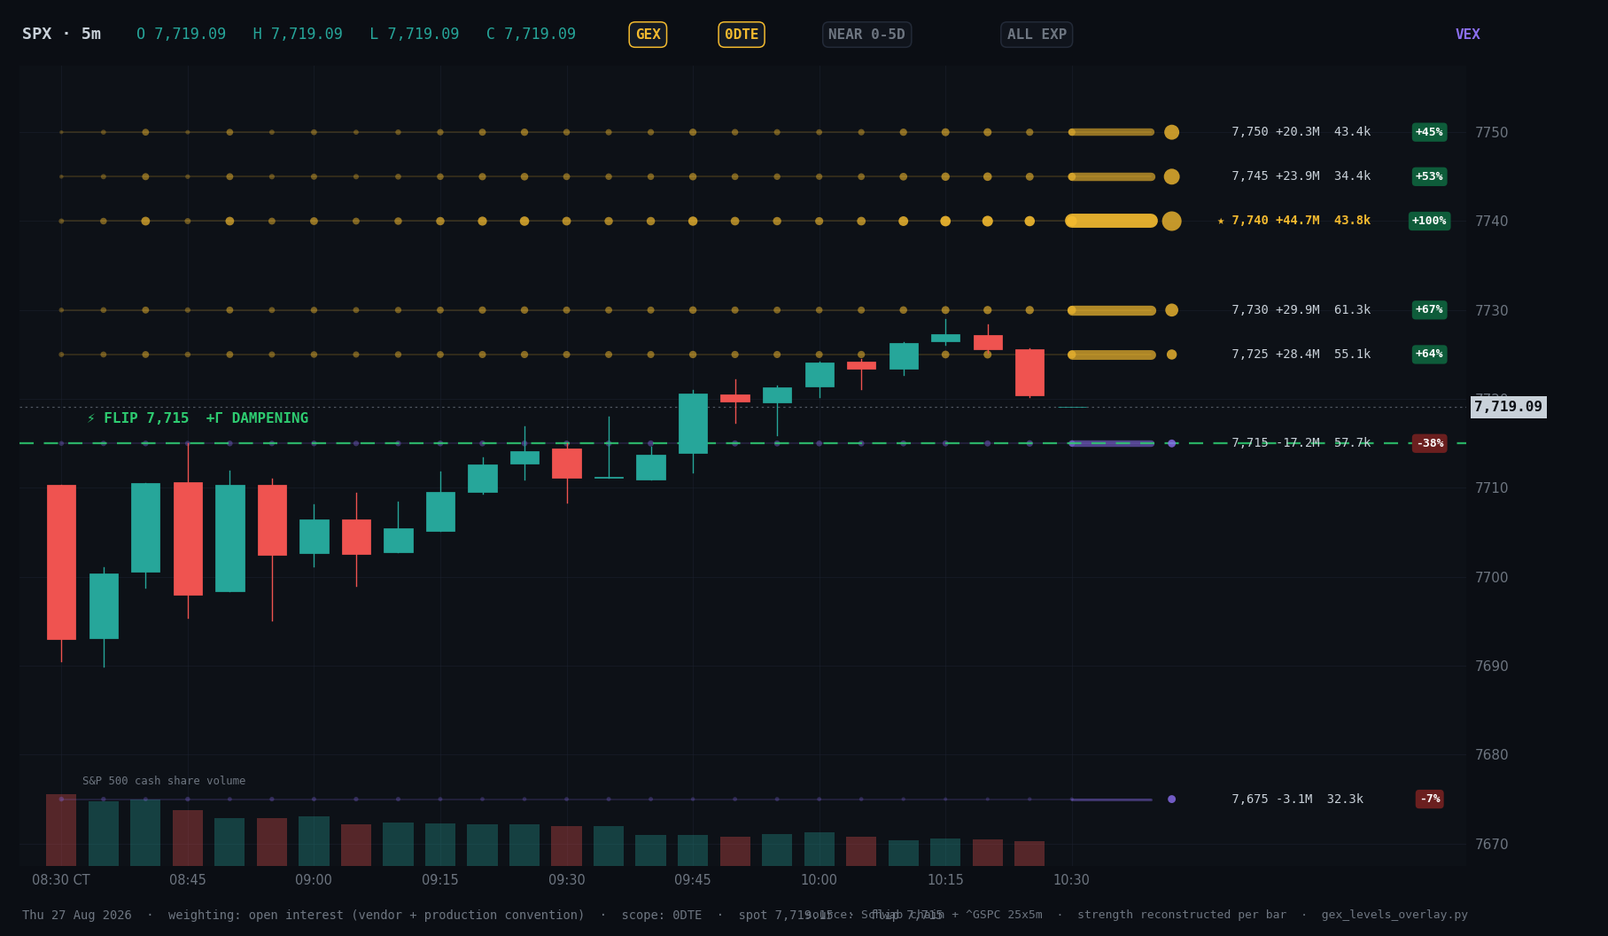1608x936 pixels.
Task: Select the ALL EXP scope tab
Action: tap(1037, 35)
